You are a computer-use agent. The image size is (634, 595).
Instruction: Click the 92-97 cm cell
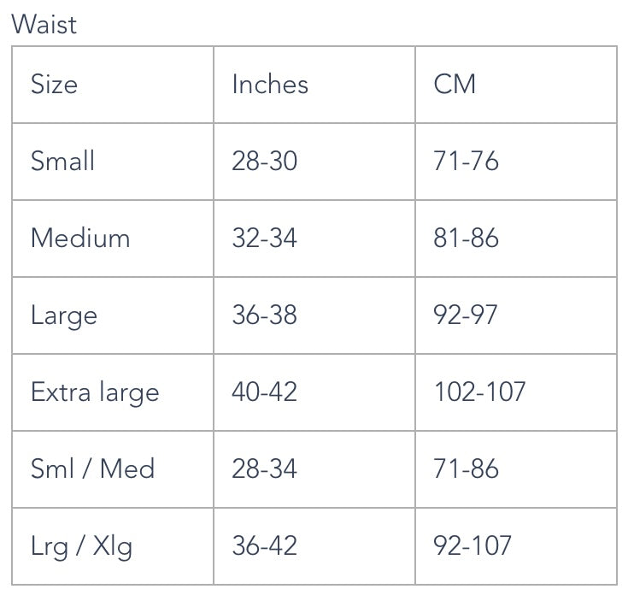coord(516,315)
